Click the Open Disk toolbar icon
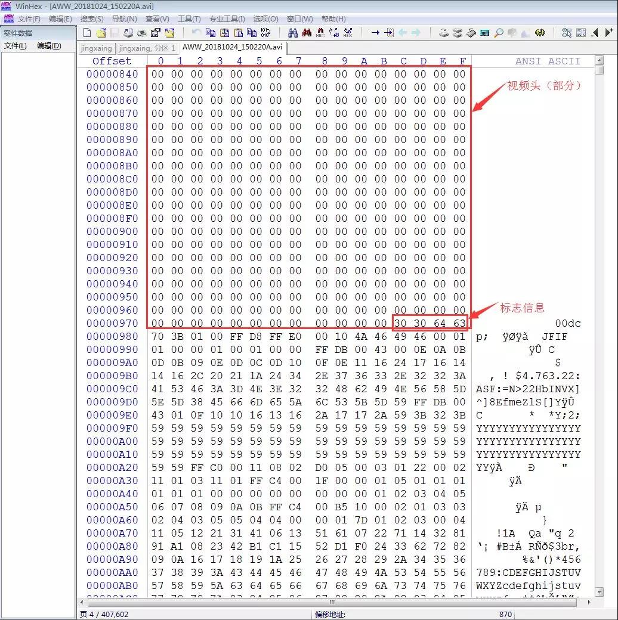This screenshot has height=620, width=618. tap(458, 33)
